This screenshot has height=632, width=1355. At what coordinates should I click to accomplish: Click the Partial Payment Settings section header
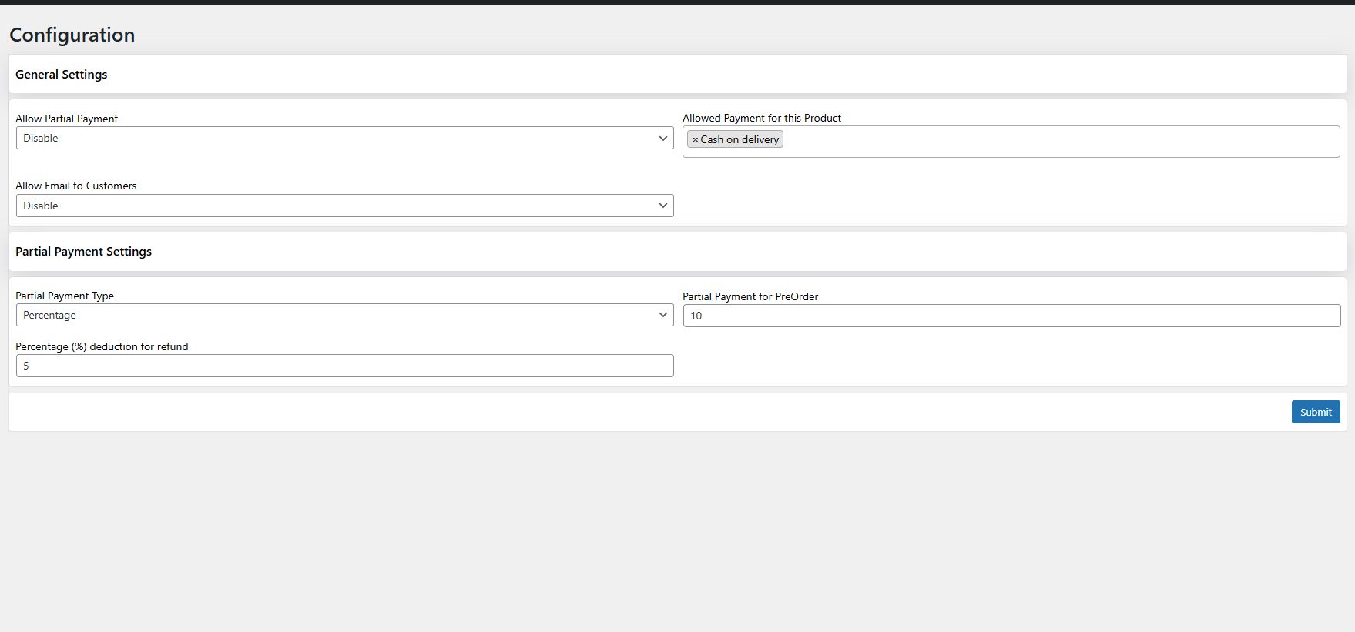pyautogui.click(x=83, y=252)
